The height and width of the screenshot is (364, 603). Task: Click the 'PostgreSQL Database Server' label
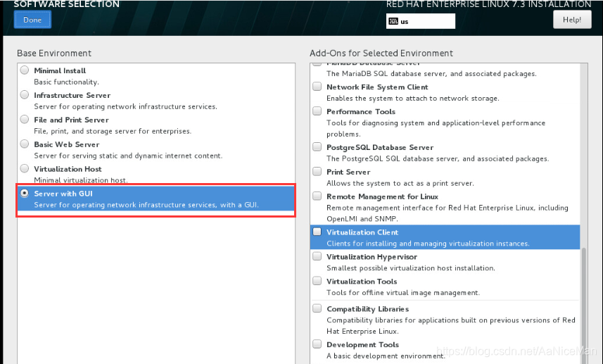[380, 147]
